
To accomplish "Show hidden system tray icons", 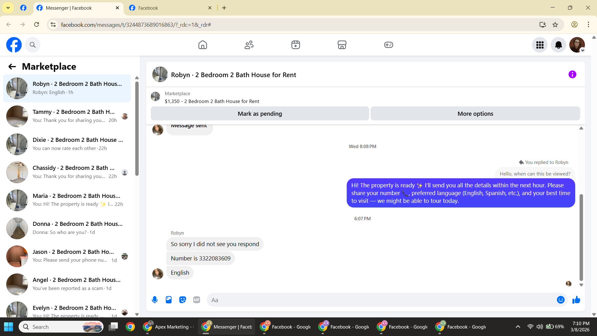I will coord(518,327).
